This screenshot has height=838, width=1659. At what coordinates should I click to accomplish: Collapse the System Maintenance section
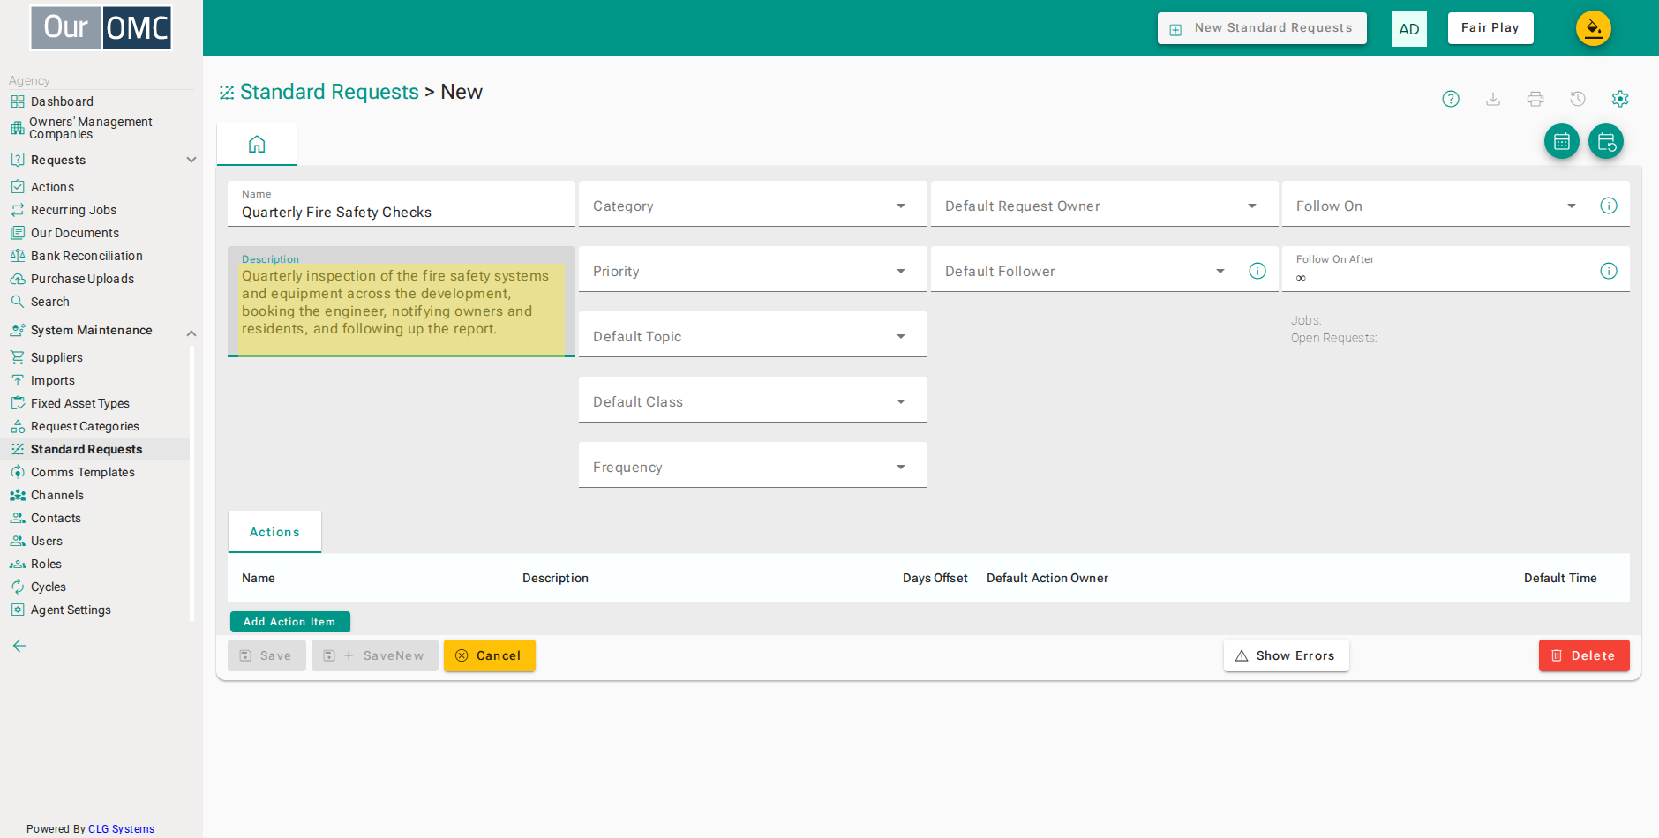pyautogui.click(x=191, y=333)
